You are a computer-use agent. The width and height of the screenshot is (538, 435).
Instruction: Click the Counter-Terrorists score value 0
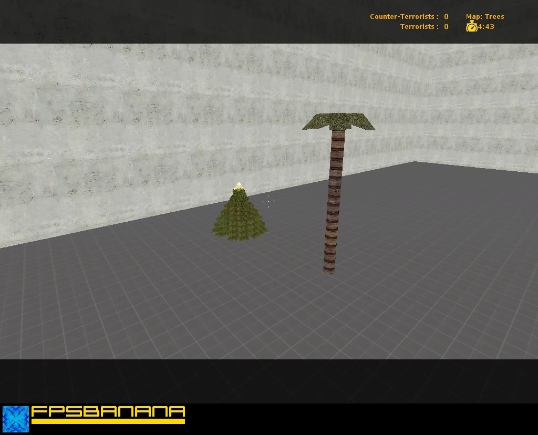(446, 16)
